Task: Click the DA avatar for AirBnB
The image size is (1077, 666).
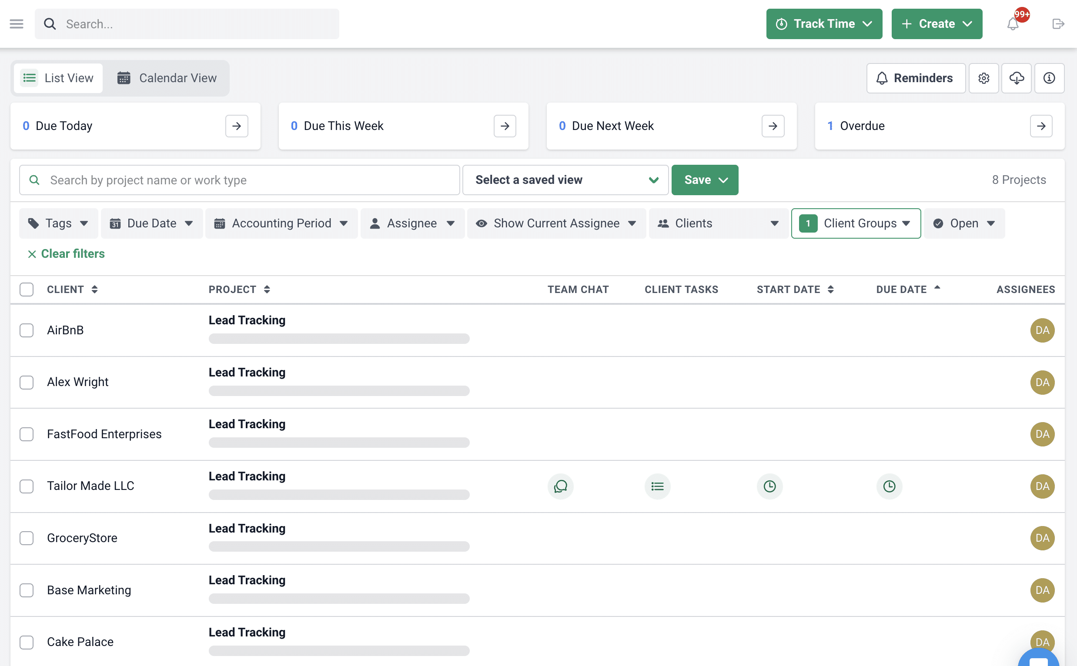Action: click(x=1042, y=330)
